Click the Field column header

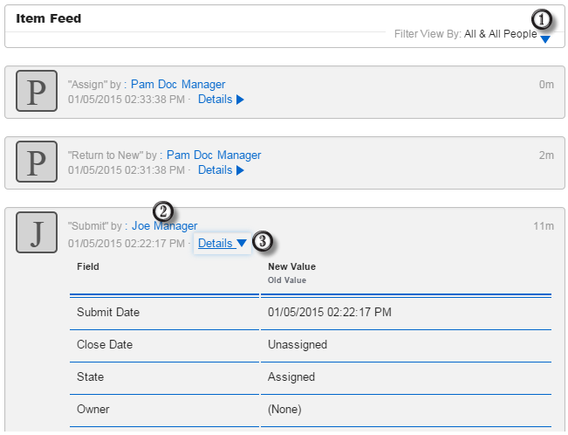point(88,266)
